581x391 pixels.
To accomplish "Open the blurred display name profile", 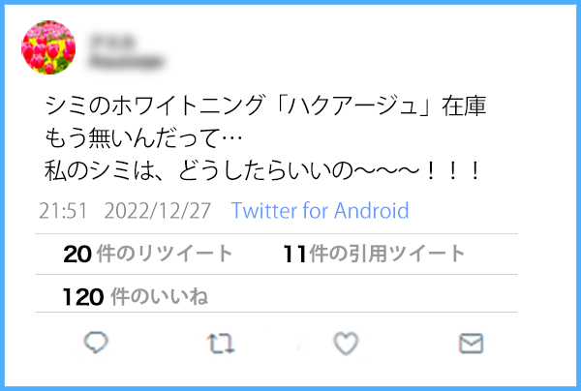I will (112, 41).
